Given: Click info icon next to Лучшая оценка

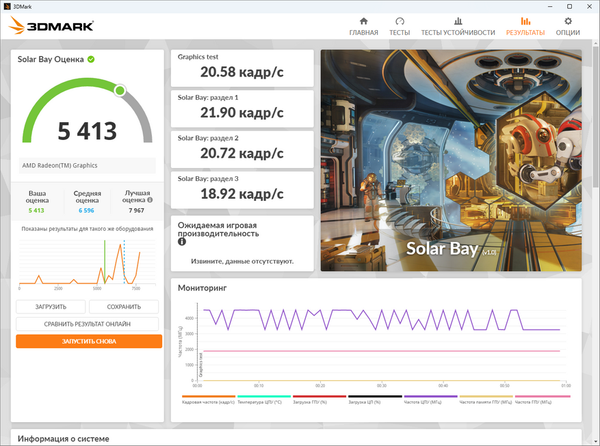Looking at the screenshot, I should 150,199.
